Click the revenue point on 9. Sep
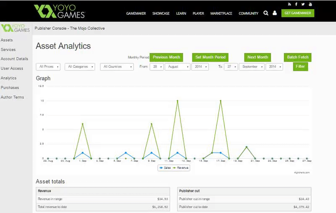Screen dimensions: 336x213 point(152,124)
